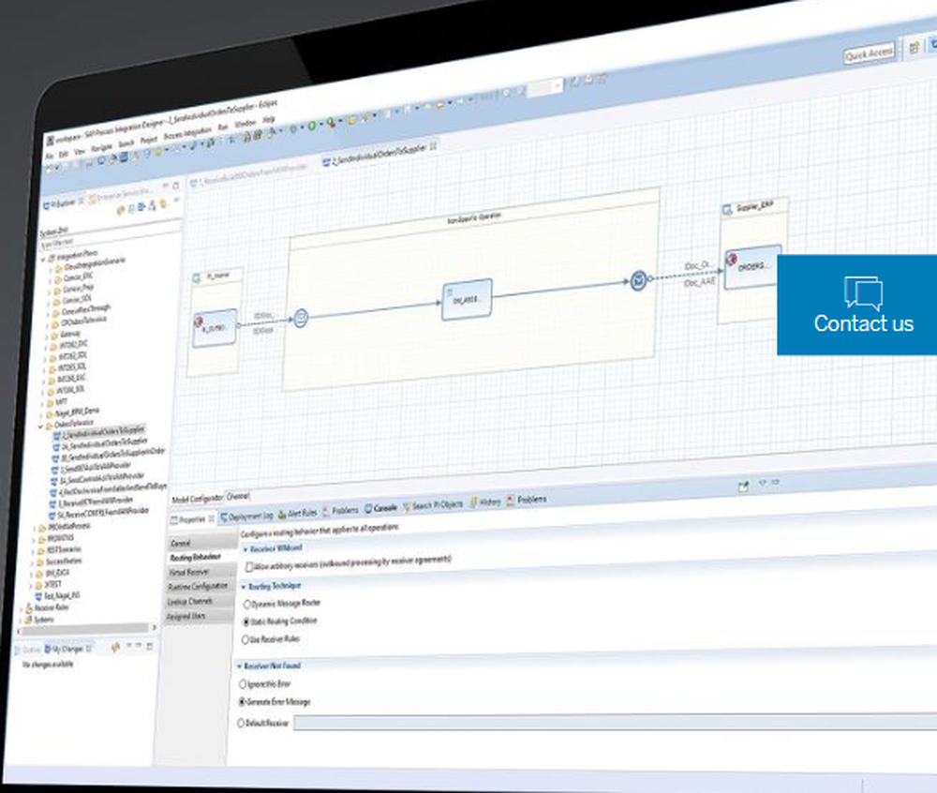The width and height of the screenshot is (937, 793).
Task: Open the Process Integration menu
Action: coord(187,133)
